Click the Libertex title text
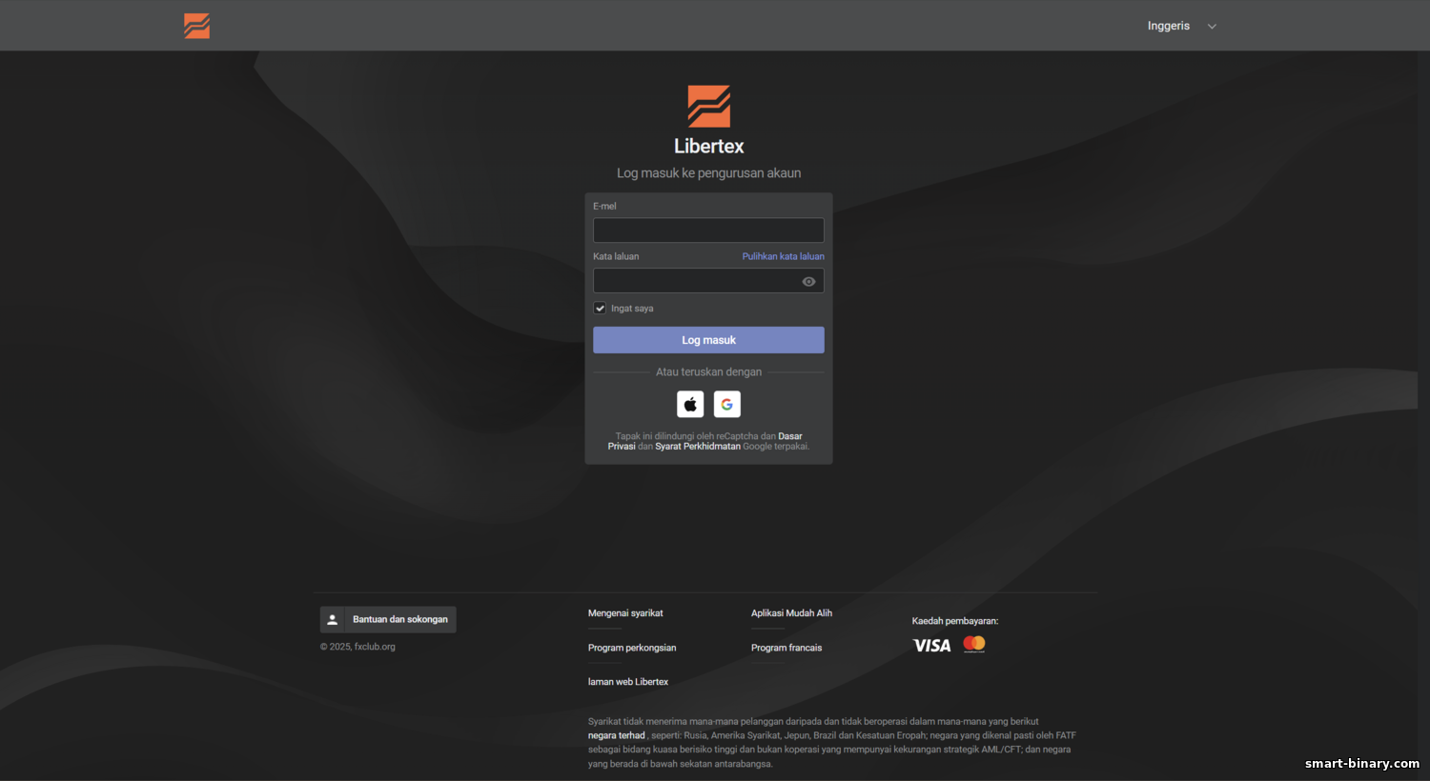This screenshot has width=1430, height=781. 709,147
